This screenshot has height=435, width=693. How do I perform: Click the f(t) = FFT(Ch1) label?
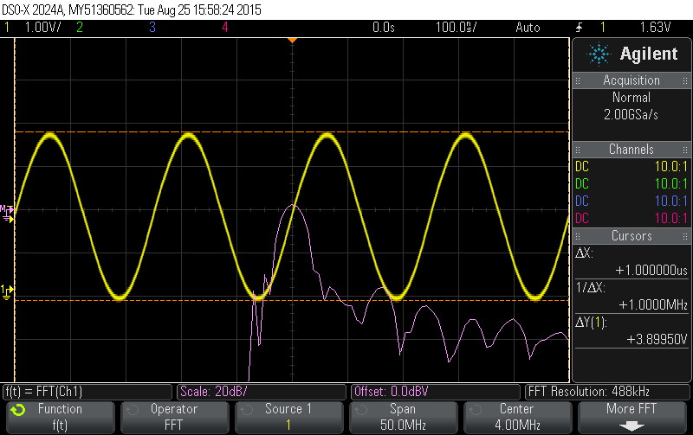pos(87,391)
